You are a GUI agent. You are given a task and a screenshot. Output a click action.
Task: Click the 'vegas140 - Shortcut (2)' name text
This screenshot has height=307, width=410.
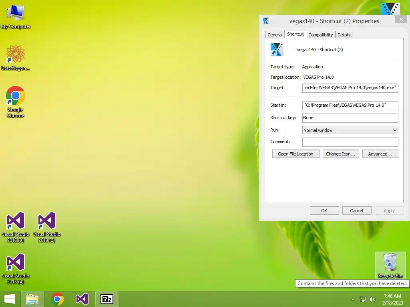click(320, 50)
